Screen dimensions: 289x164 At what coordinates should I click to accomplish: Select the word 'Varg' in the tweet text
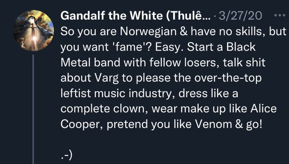point(107,78)
